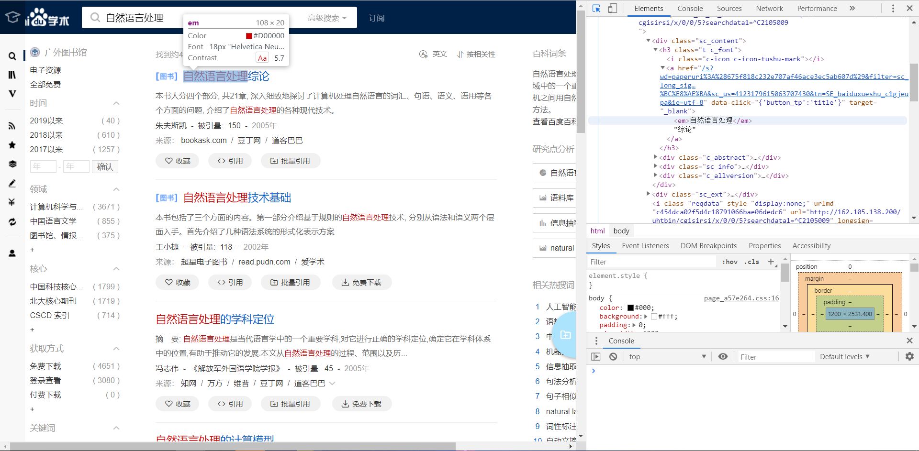The image size is (919, 451).
Task: Close the DevTools panel
Action: [x=909, y=8]
